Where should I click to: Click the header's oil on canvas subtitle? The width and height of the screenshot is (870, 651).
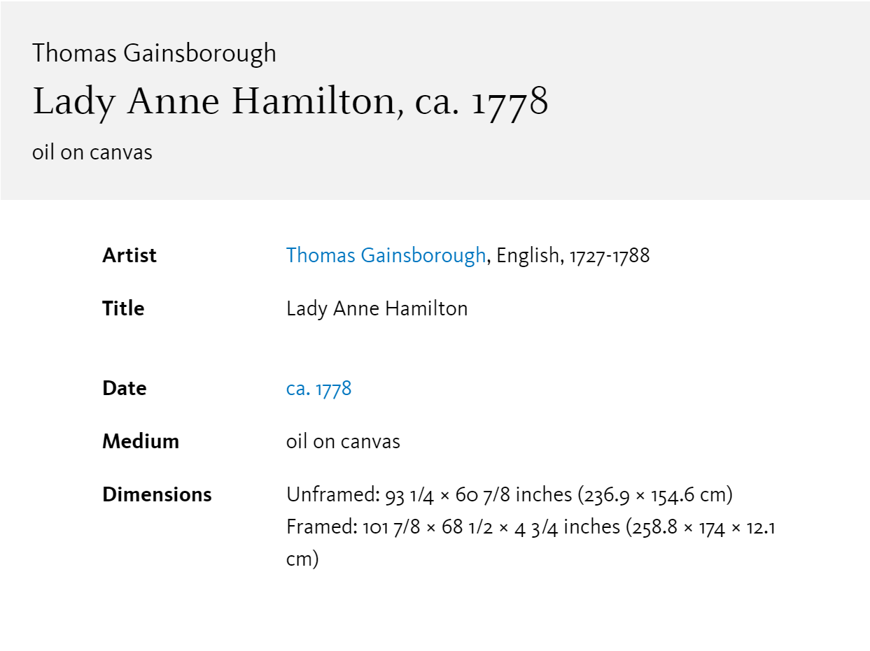pyautogui.click(x=92, y=152)
